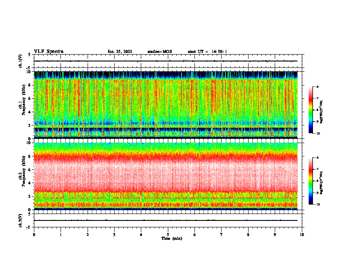Click the '8' kHz tick of ch.1 spectrogram

(x=30, y=85)
